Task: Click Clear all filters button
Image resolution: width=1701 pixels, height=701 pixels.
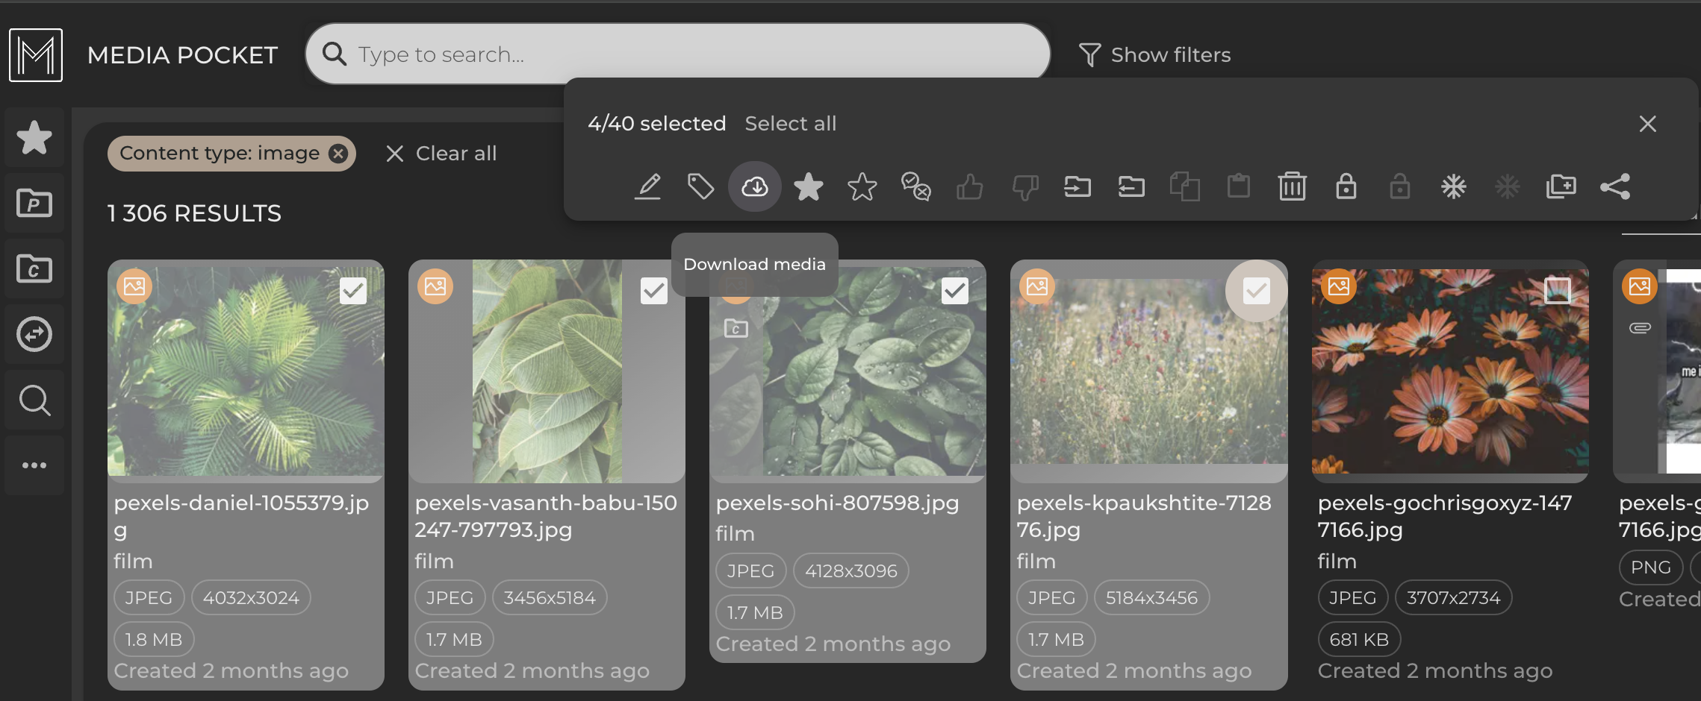Action: click(441, 154)
